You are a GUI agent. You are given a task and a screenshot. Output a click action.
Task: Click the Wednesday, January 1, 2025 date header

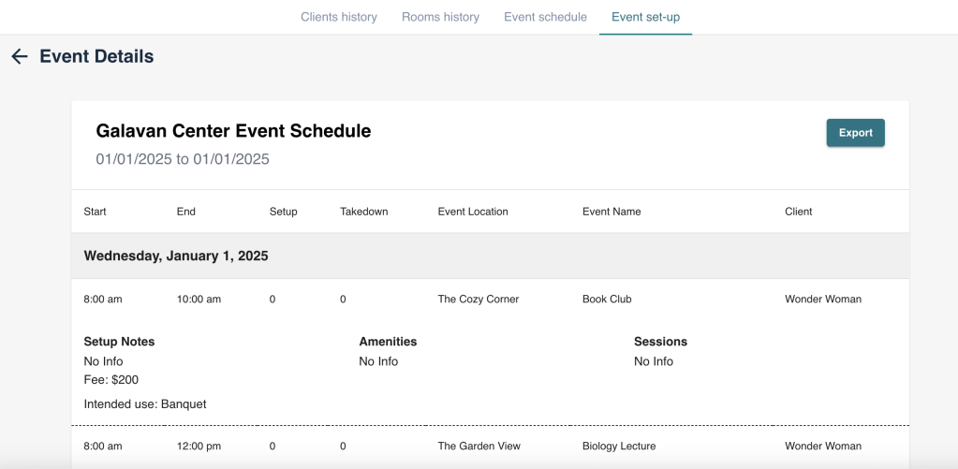[x=176, y=256]
